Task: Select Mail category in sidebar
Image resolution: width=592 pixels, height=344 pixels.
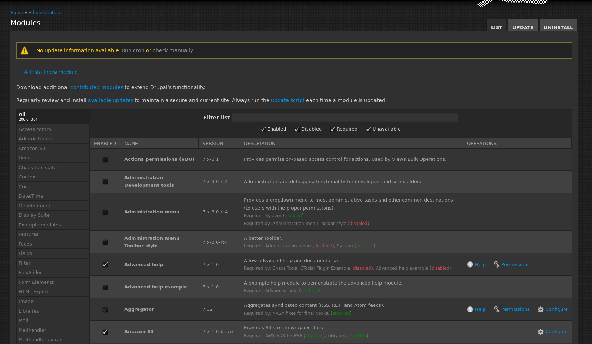Action: point(53,320)
